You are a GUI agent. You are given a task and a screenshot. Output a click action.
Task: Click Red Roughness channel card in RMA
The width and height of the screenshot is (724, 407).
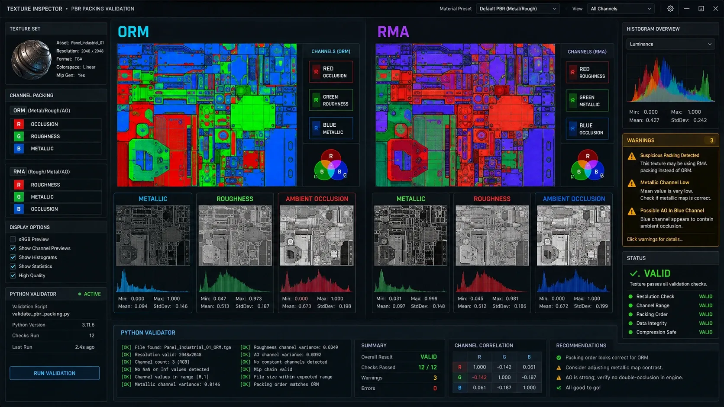pos(587,72)
